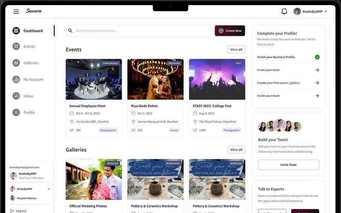Screen dimensions: 341x213
Task: Click the Log out icon
Action: click(12, 211)
